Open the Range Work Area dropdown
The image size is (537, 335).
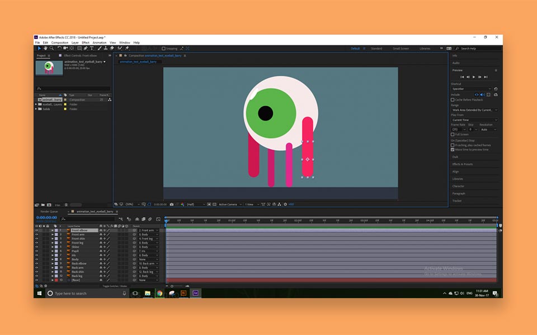(474, 110)
